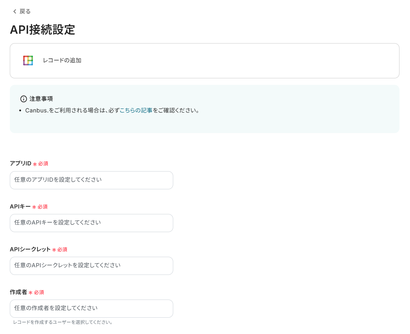Click the red asterisk next to アプリID
Image resolution: width=410 pixels, height=334 pixels.
click(35, 164)
